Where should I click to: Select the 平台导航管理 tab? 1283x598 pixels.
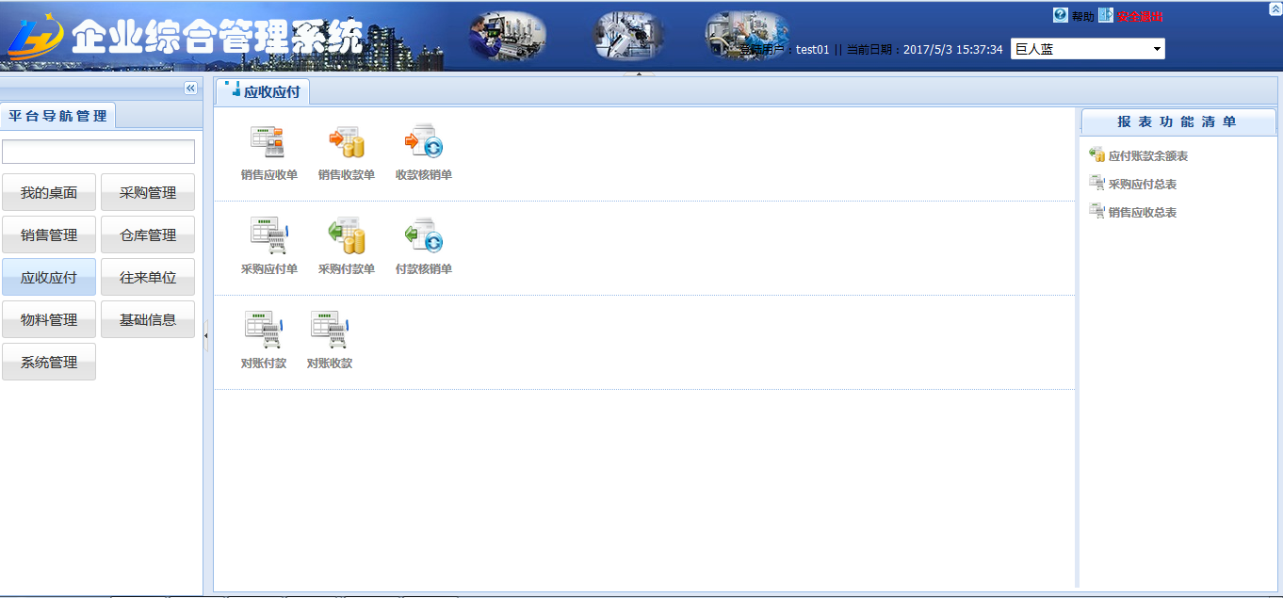click(57, 116)
